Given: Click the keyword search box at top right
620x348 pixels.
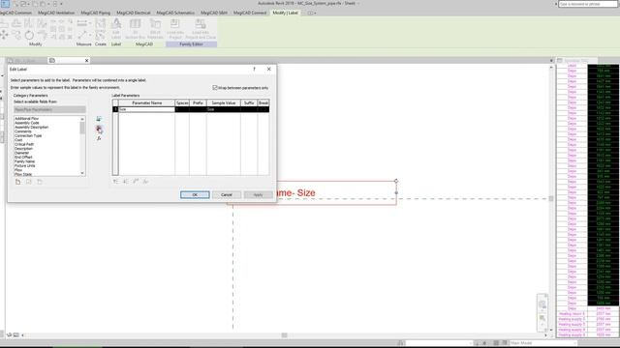Looking at the screenshot, I should (x=588, y=4).
